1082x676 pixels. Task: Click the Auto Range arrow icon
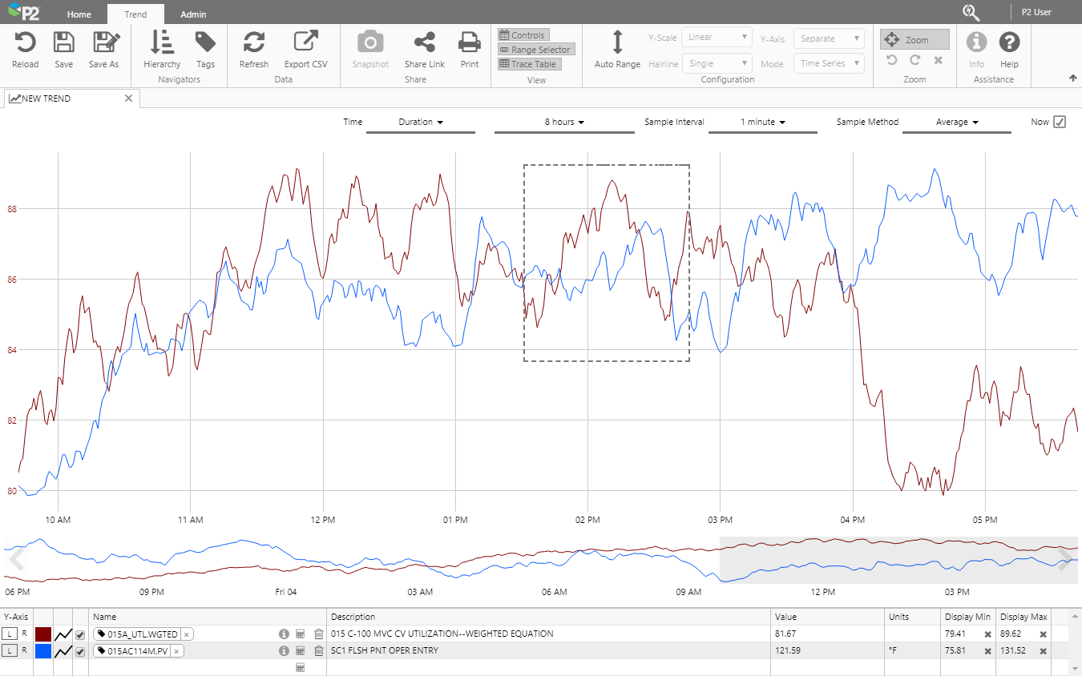[617, 42]
